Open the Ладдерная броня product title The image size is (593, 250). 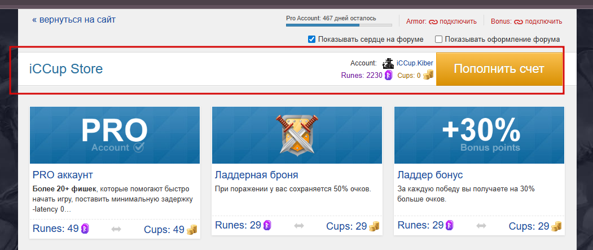(x=256, y=175)
